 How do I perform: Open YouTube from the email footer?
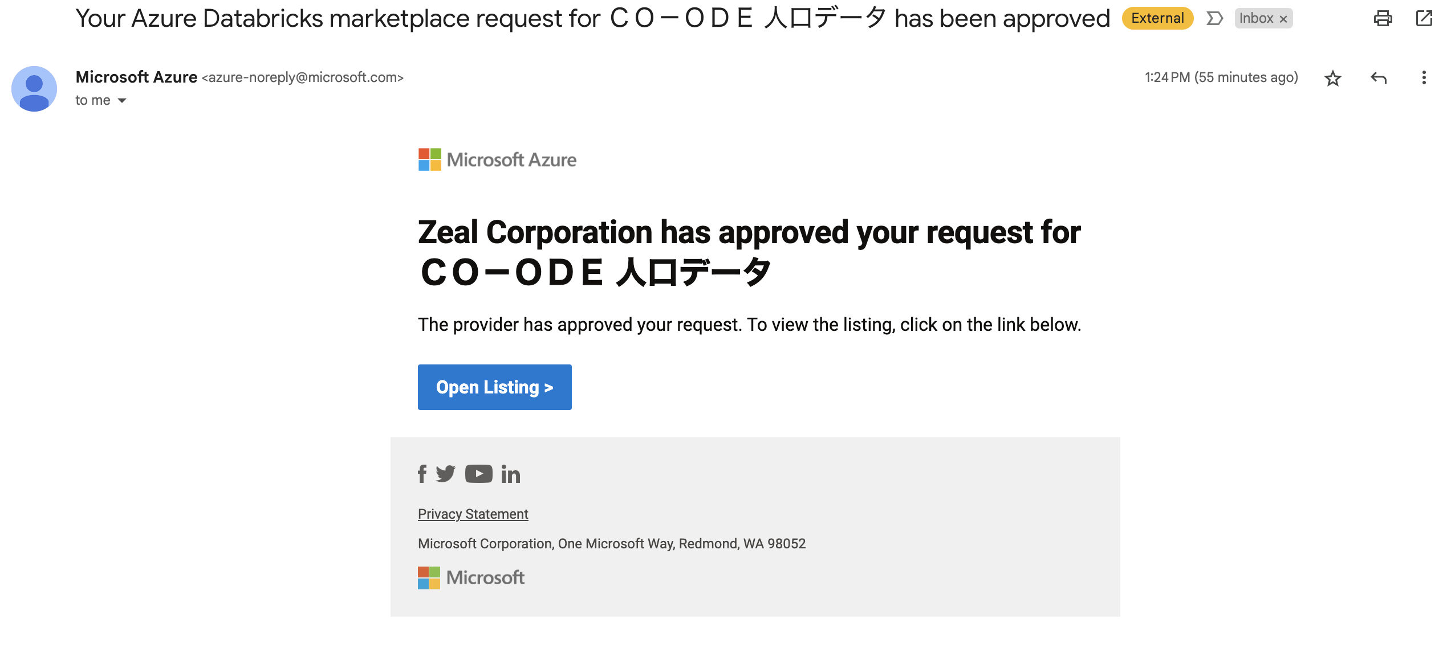478,474
